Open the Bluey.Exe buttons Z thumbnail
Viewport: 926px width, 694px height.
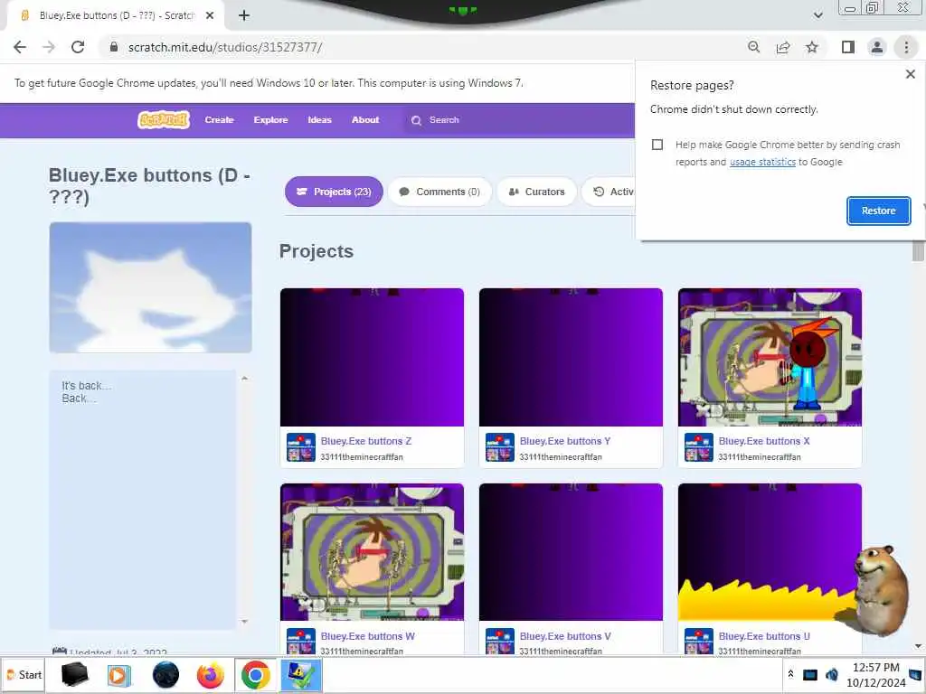(x=372, y=357)
